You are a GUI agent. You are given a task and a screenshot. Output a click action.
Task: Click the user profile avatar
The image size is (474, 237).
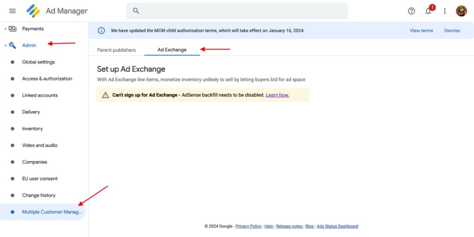point(461,11)
